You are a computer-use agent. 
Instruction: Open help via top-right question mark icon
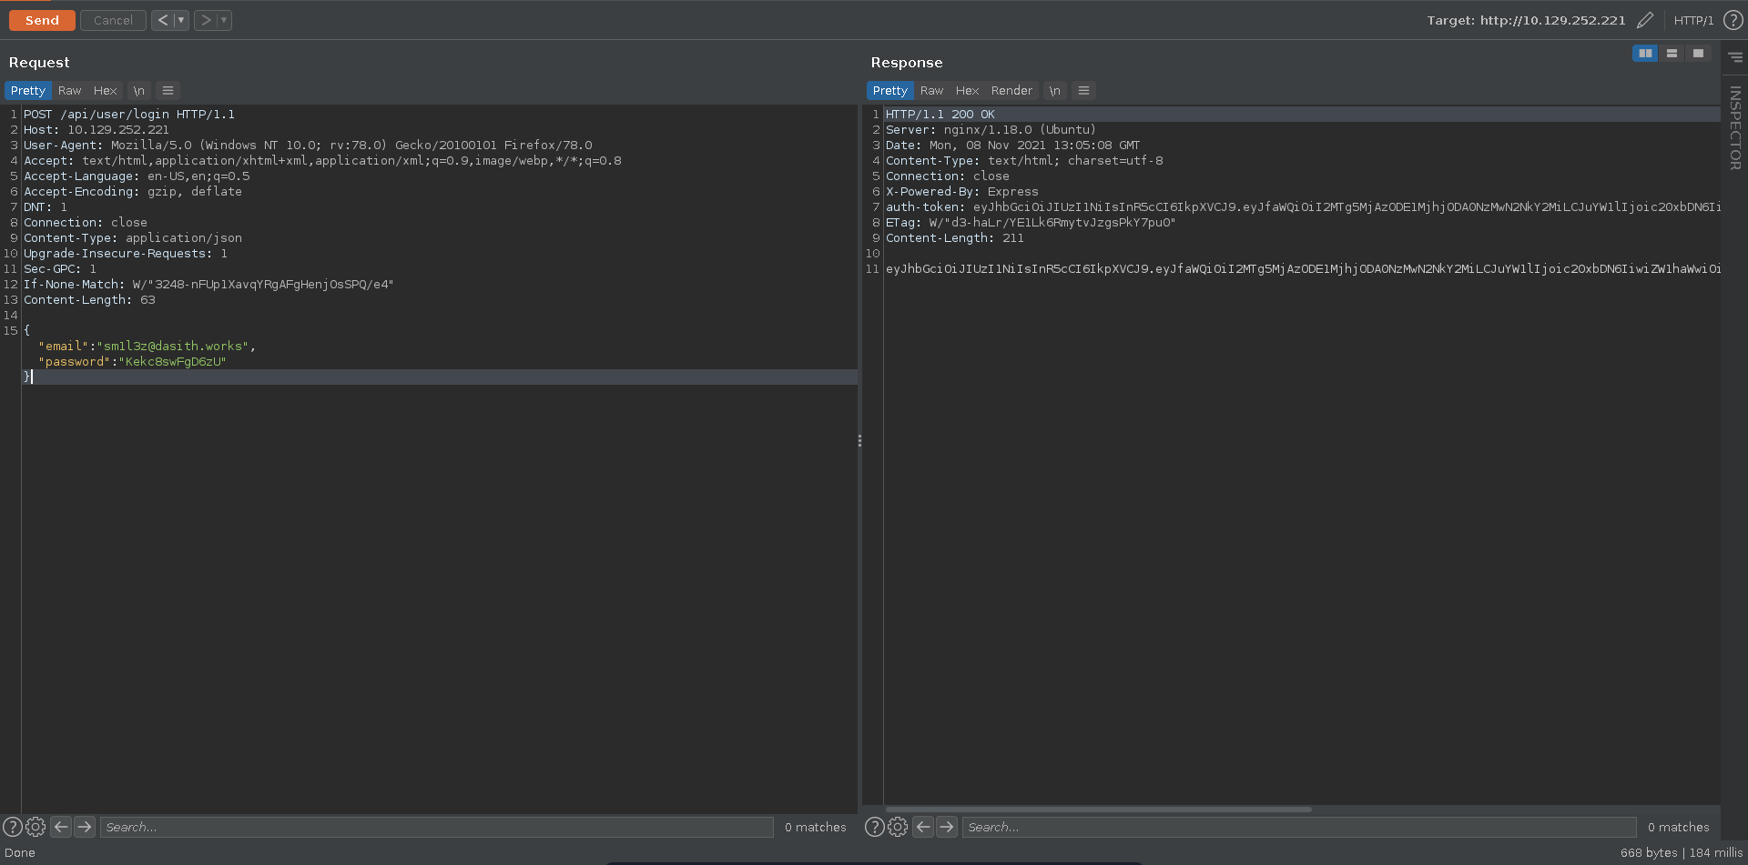tap(1733, 20)
